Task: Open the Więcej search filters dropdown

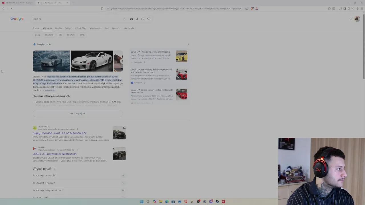Action: pyautogui.click(x=116, y=28)
